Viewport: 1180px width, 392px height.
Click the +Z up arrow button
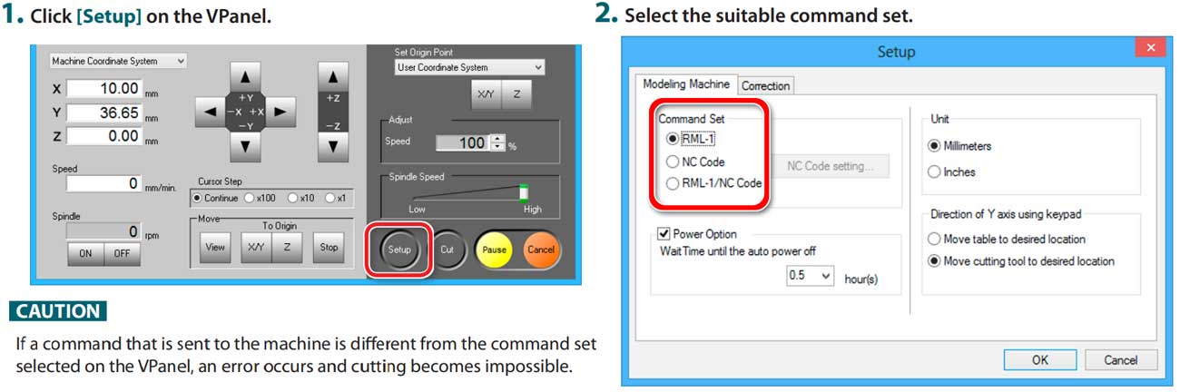[332, 78]
